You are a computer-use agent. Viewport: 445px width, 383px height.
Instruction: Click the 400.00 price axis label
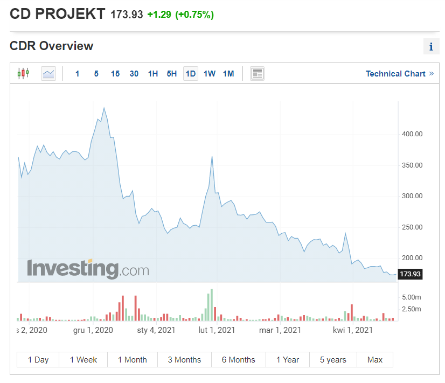412,134
